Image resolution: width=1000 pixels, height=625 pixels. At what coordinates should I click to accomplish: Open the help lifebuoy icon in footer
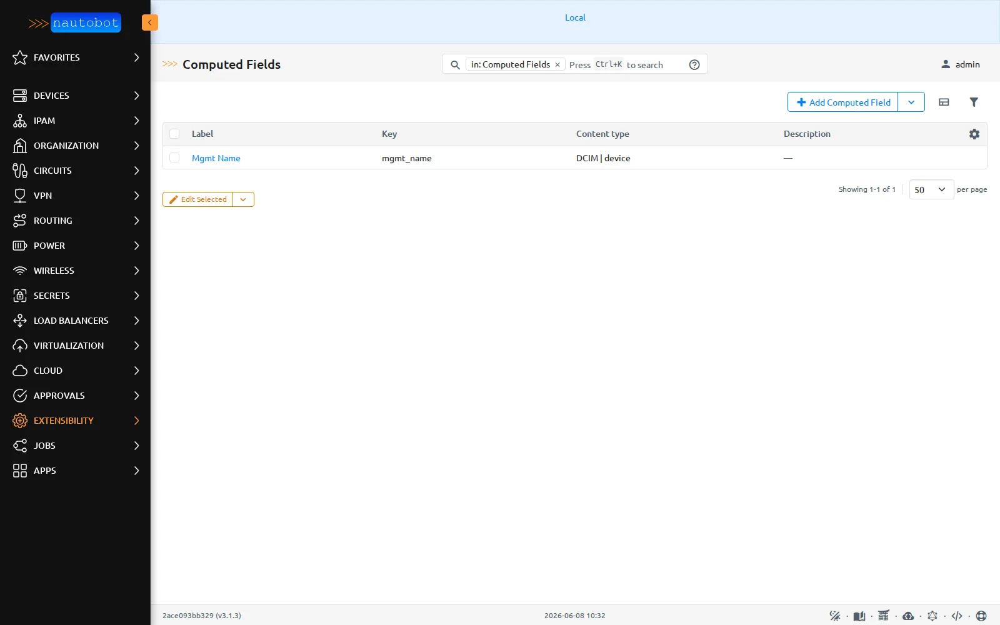981,616
